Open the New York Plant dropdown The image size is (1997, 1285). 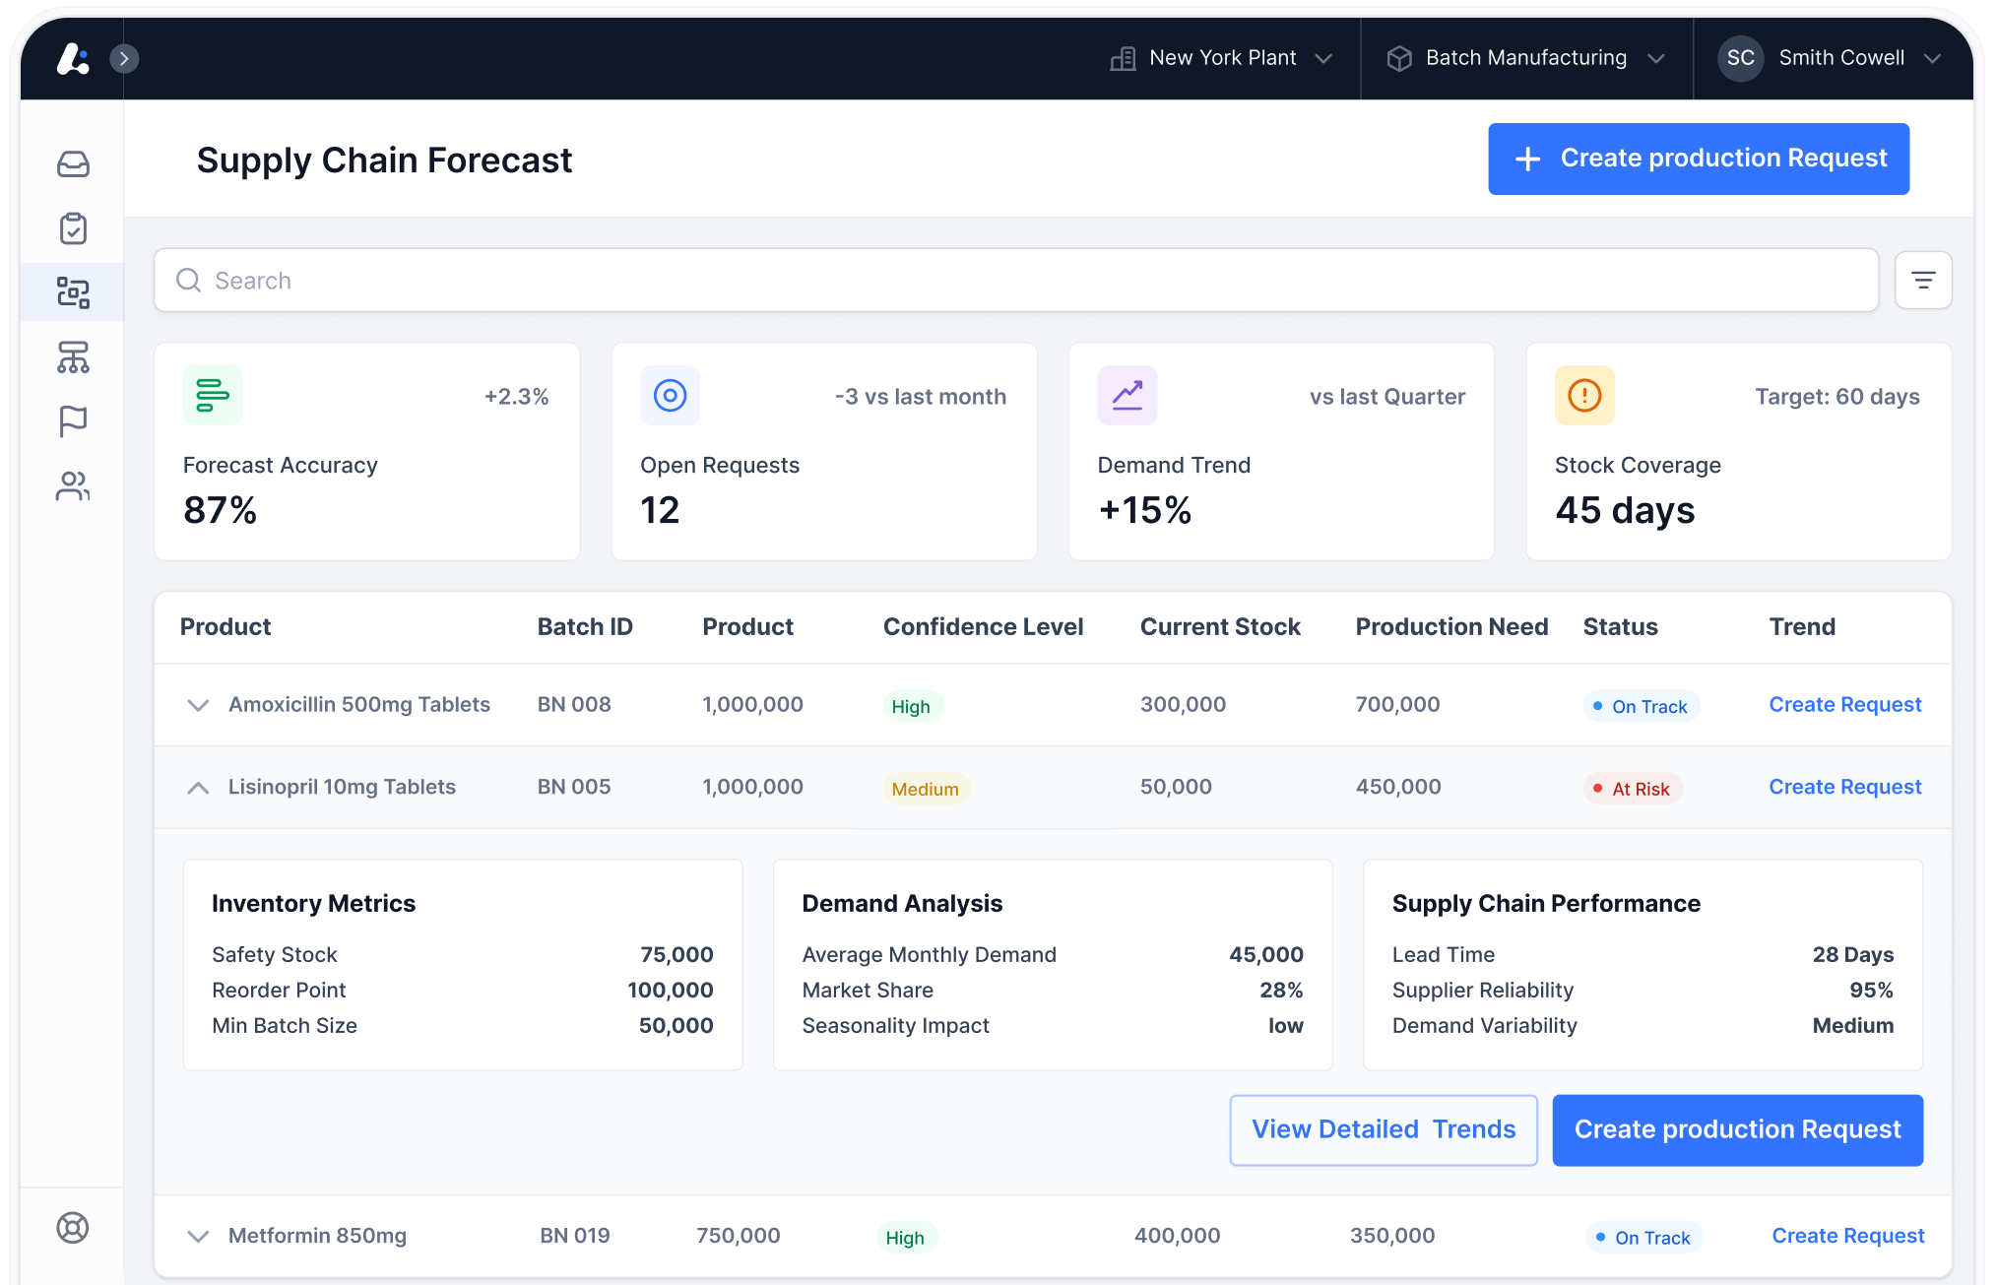[x=1221, y=58]
